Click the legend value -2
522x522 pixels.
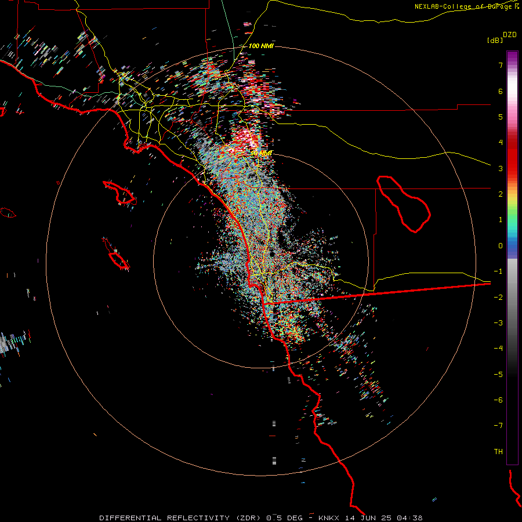(x=498, y=298)
